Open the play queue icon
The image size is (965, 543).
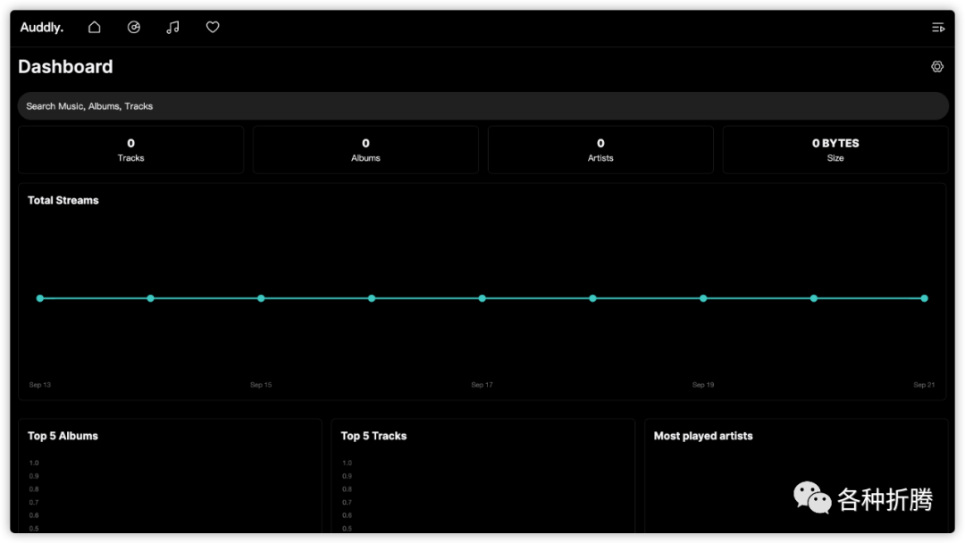pyautogui.click(x=938, y=28)
